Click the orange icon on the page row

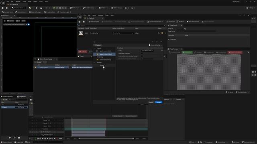tap(162, 33)
